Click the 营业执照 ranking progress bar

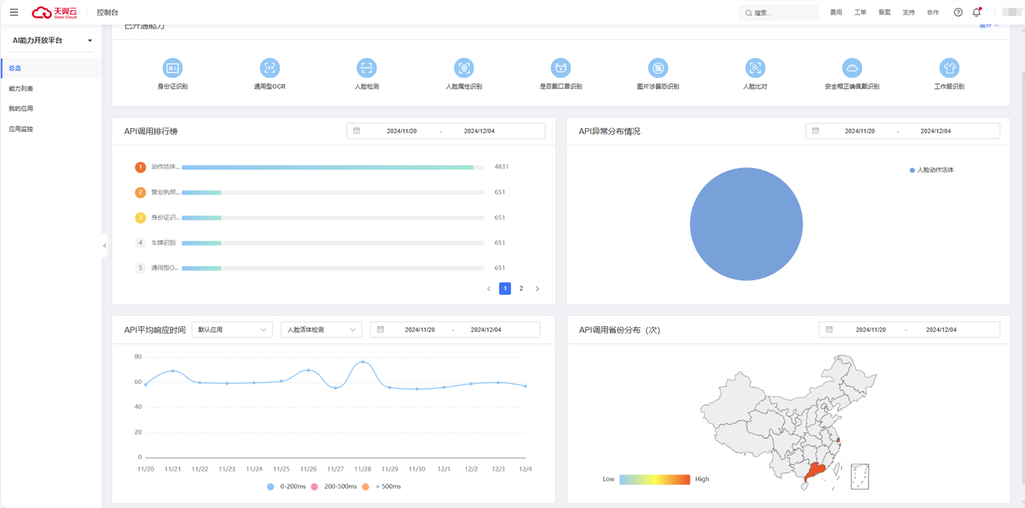[333, 192]
